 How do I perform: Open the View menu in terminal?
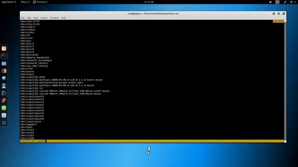[x=36, y=18]
